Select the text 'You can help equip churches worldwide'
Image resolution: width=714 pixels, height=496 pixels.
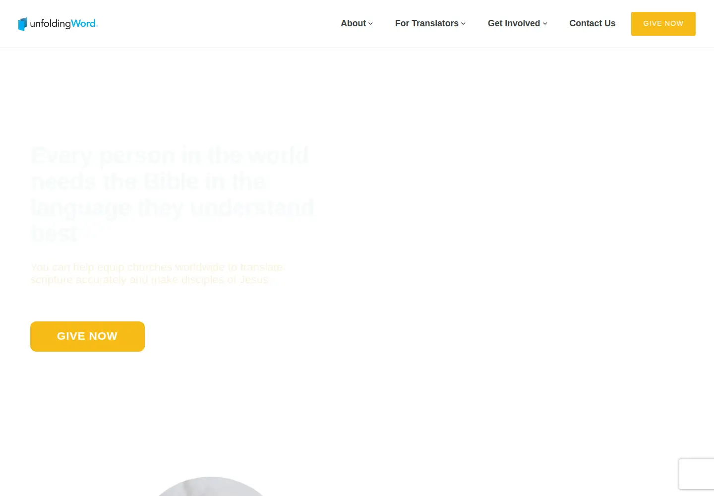[x=127, y=267]
